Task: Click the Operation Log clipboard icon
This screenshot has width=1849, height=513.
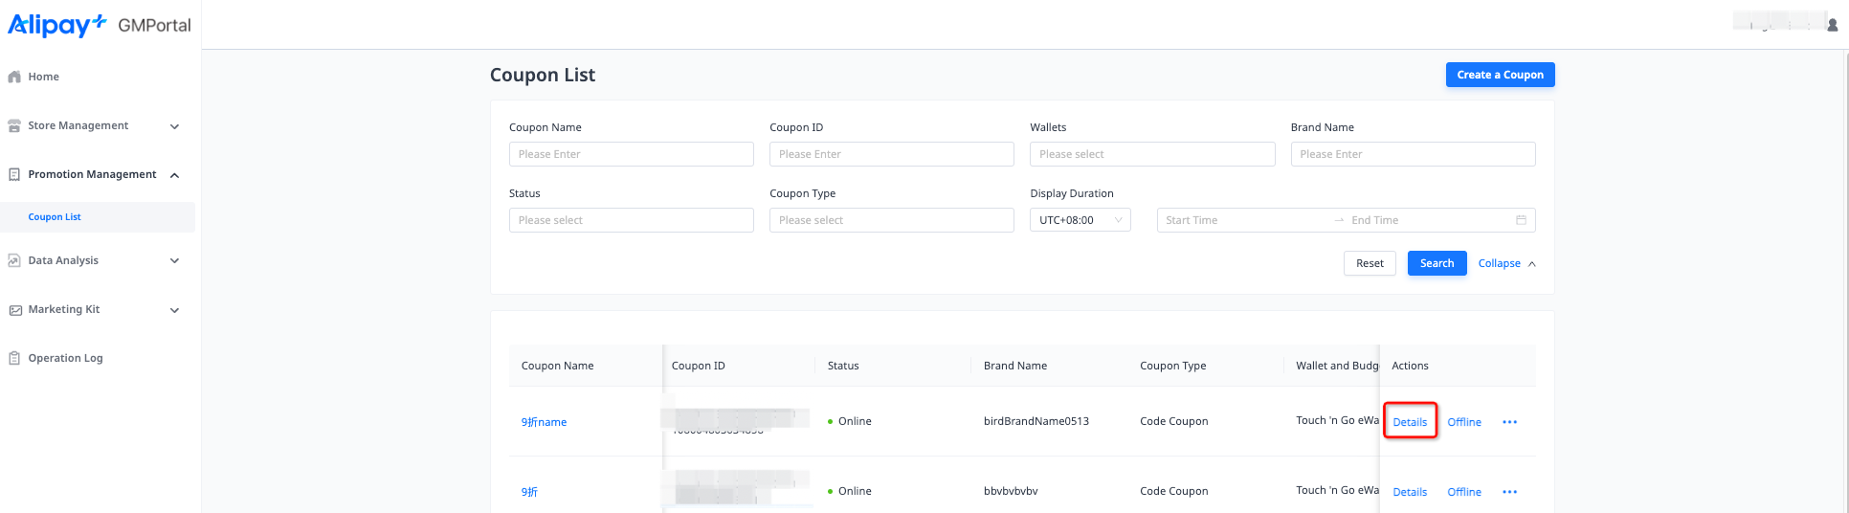Action: (x=14, y=358)
